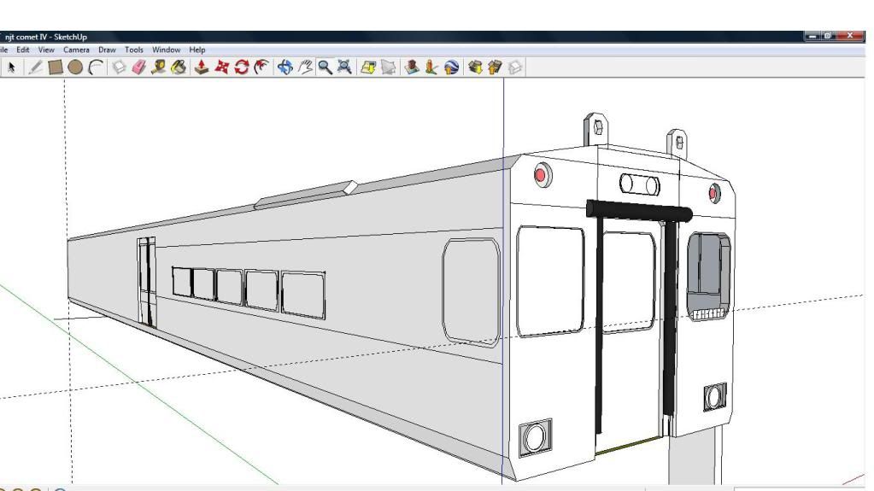Open the Camera menu
This screenshot has height=491, width=874.
click(x=77, y=50)
